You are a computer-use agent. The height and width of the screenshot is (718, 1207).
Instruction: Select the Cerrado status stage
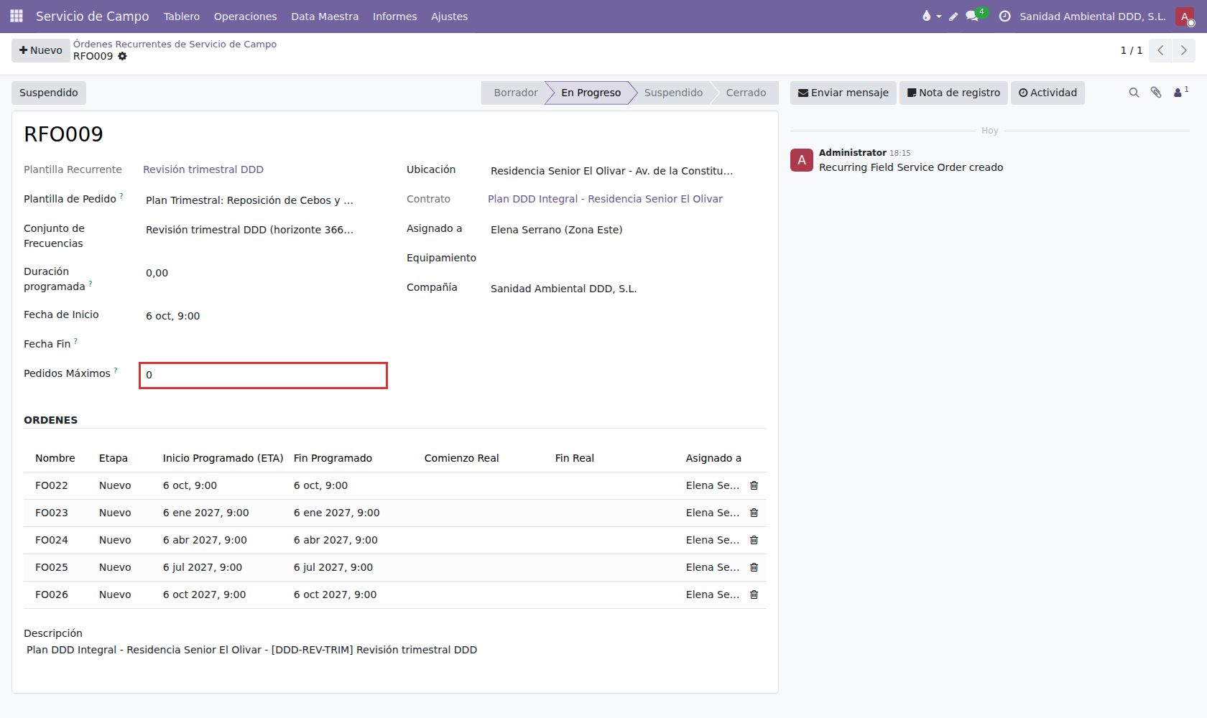coord(746,93)
